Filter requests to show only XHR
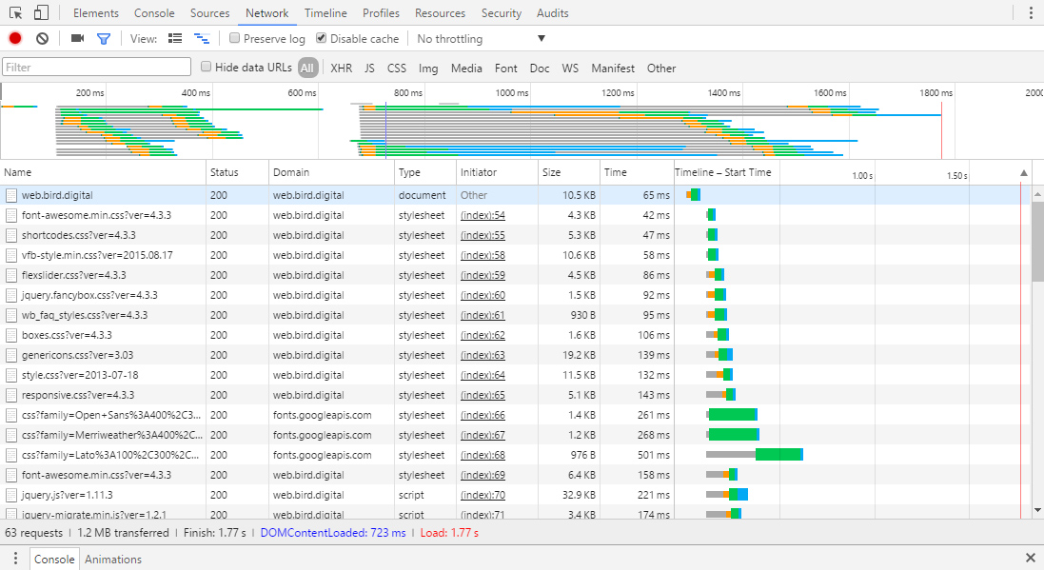The width and height of the screenshot is (1044, 570). coord(341,68)
